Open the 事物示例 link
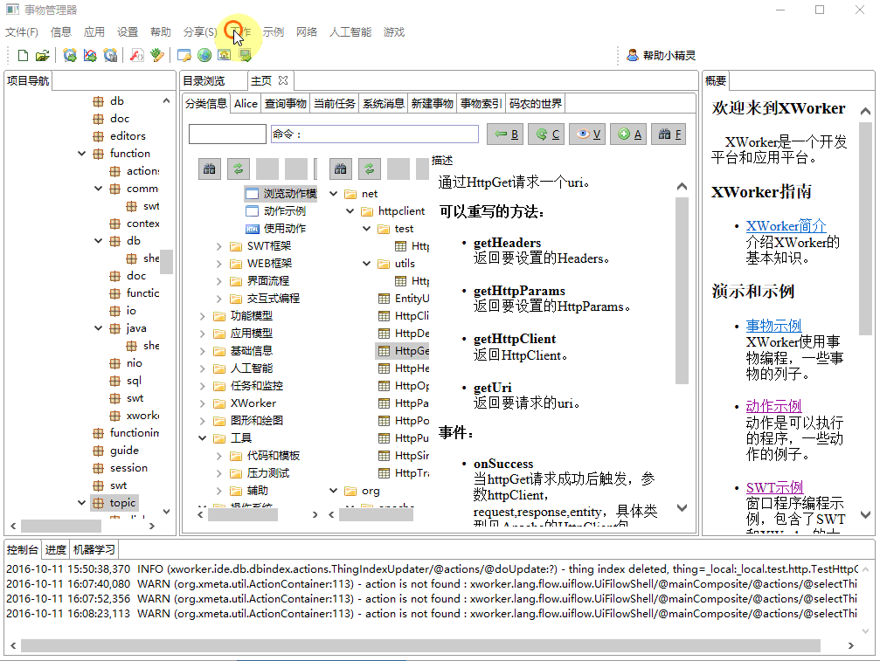Image resolution: width=880 pixels, height=661 pixels. point(773,326)
